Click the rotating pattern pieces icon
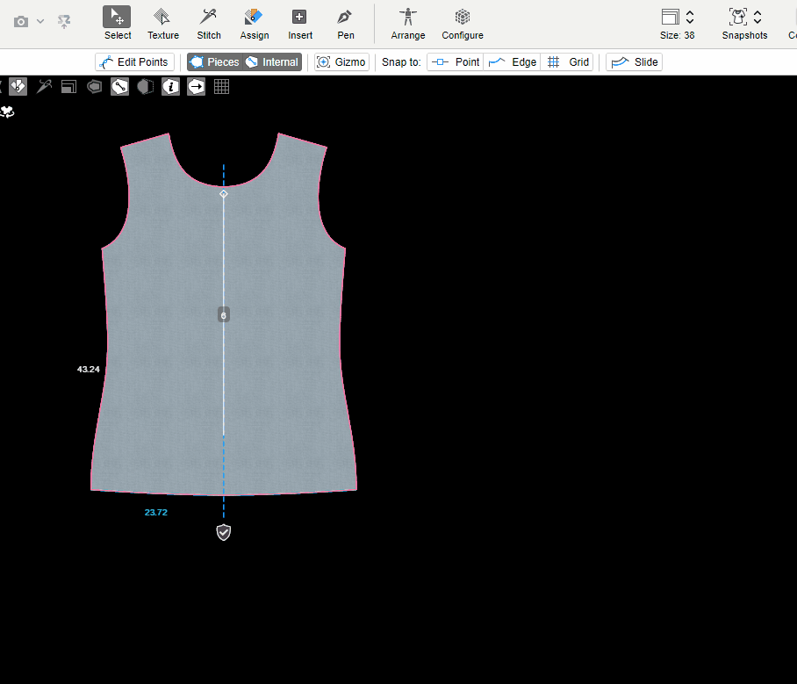This screenshot has height=684, width=797. [x=7, y=112]
